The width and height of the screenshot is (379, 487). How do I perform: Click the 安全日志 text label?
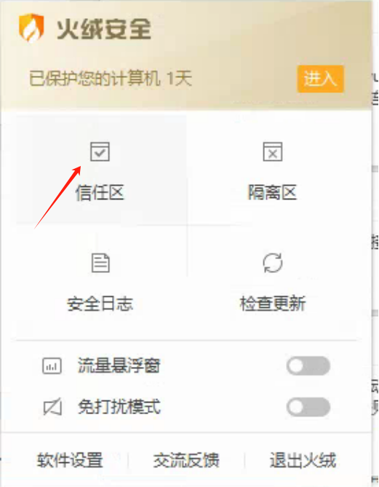click(100, 304)
